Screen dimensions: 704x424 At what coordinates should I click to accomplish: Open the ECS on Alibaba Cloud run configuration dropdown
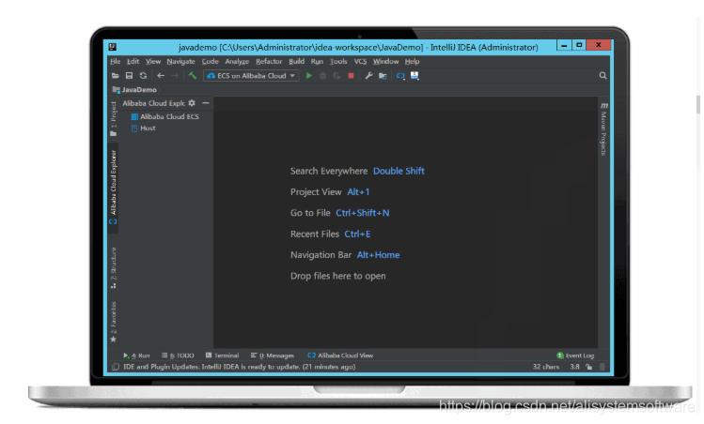pyautogui.click(x=252, y=76)
